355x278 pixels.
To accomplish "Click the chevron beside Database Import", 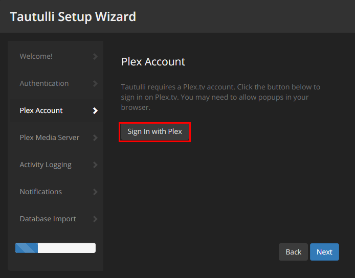I will point(95,219).
